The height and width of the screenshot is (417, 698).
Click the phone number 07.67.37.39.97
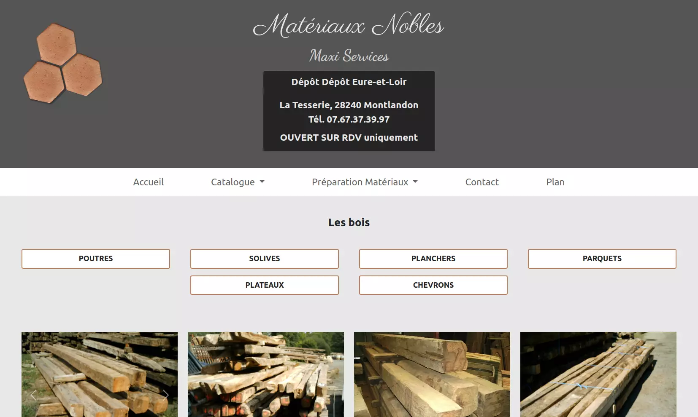pos(358,119)
